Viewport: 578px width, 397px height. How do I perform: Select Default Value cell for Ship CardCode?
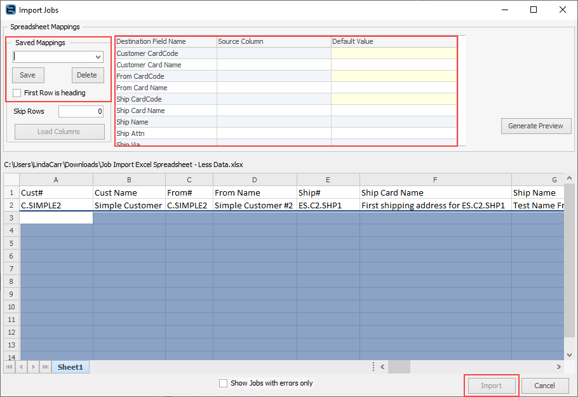[394, 99]
